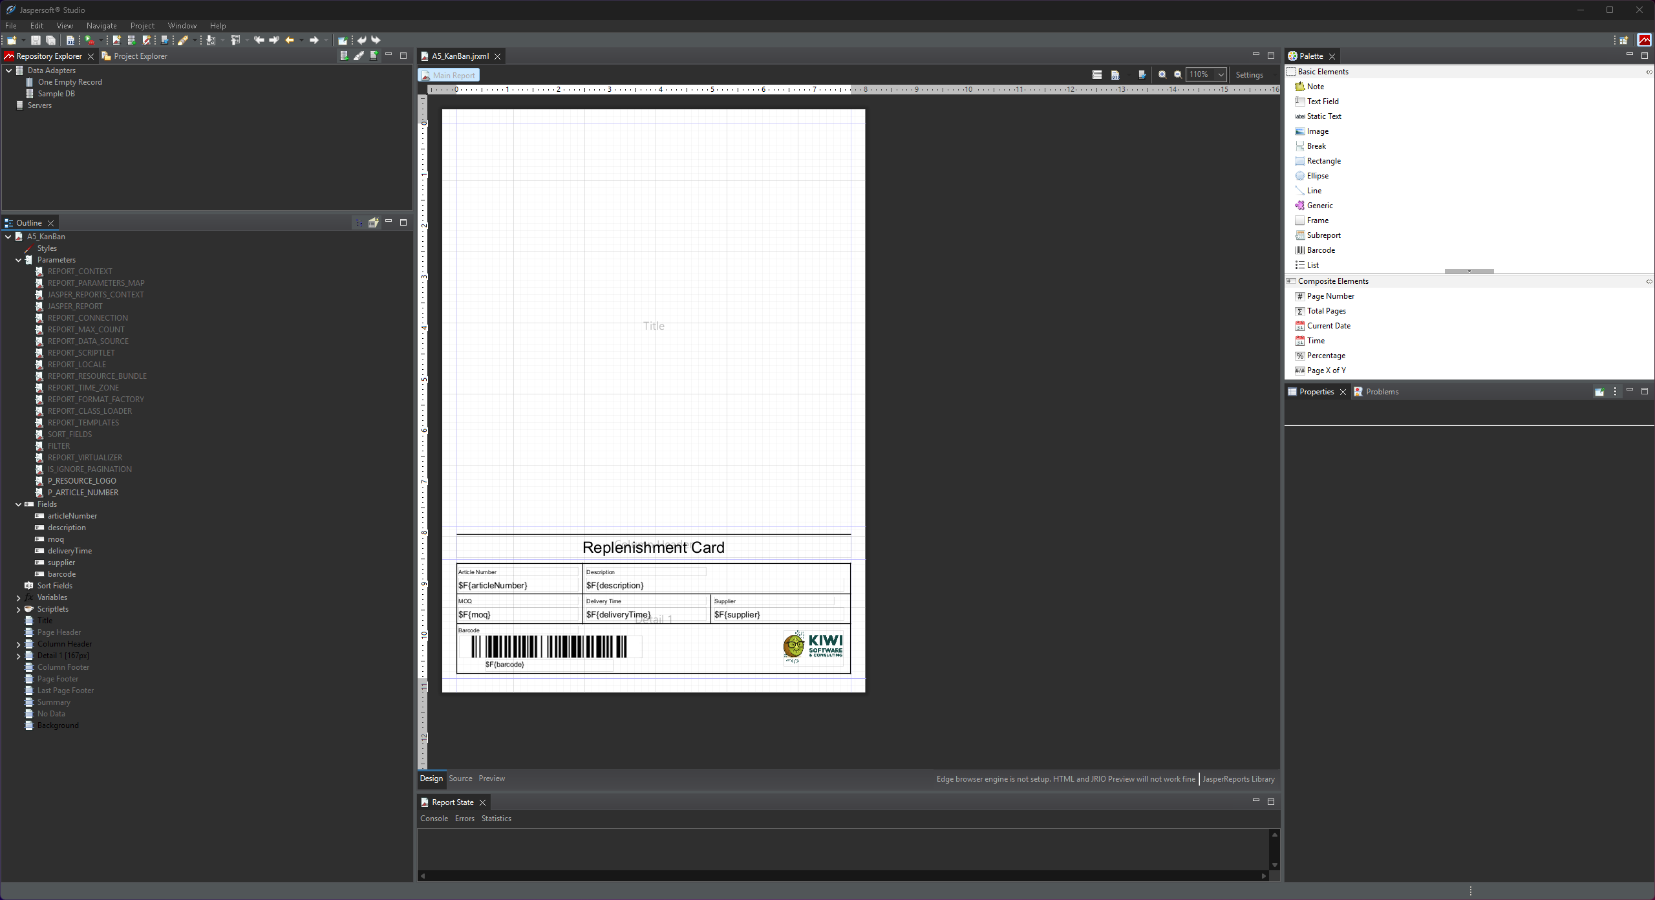Collapse the A5_KanBan root node
Screen dimensions: 1655x900
pyautogui.click(x=8, y=237)
